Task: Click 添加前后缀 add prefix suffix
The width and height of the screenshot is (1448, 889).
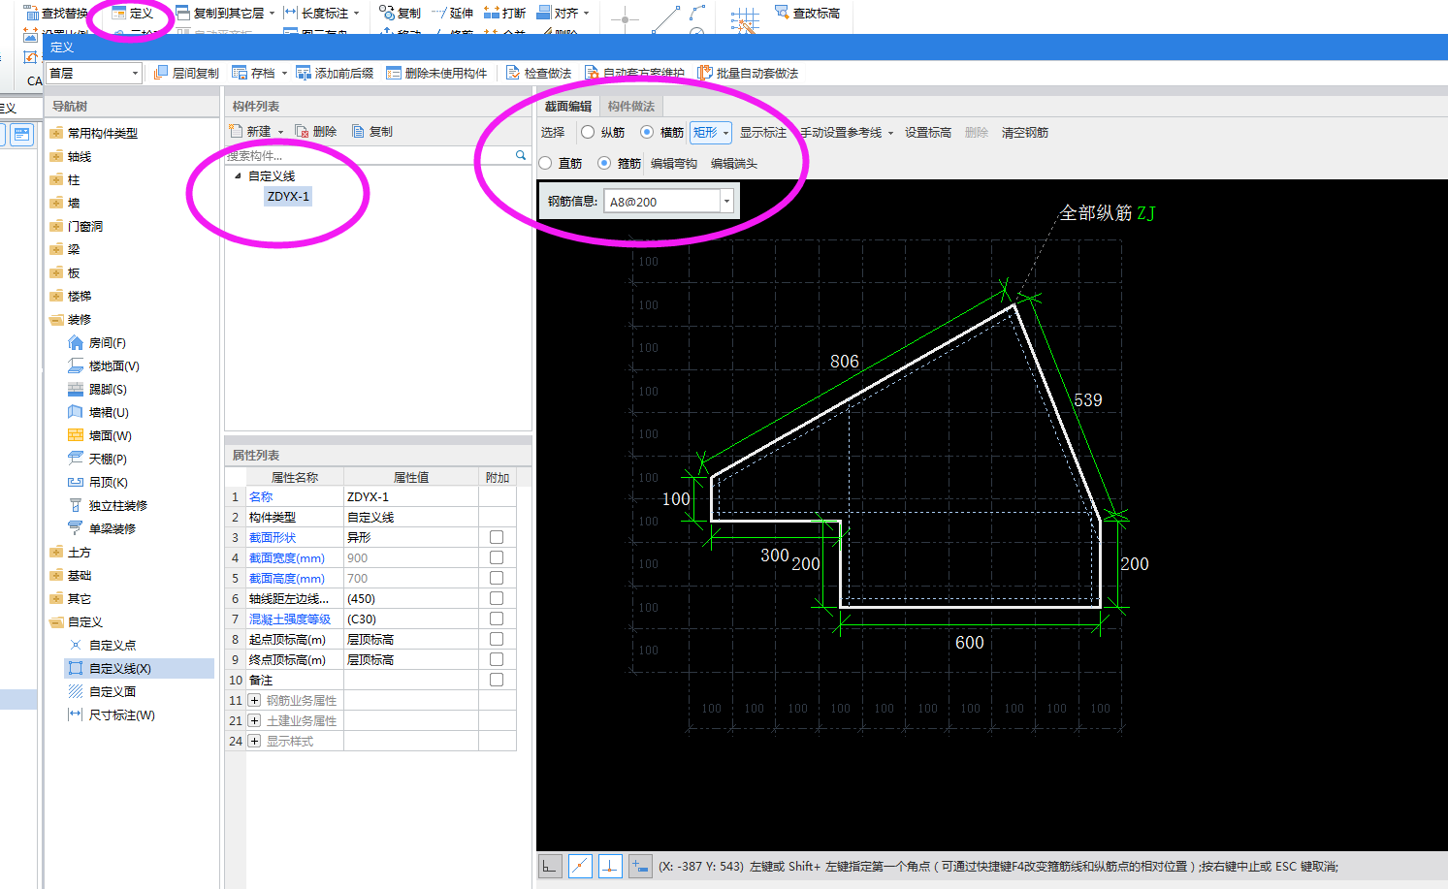Action: (x=335, y=73)
